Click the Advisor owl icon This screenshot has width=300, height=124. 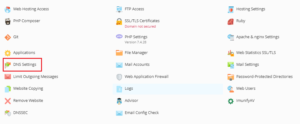(x=119, y=101)
